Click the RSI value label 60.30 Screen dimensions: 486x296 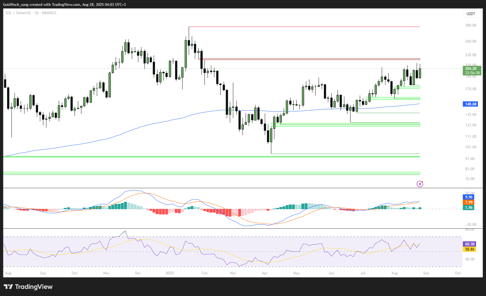tap(469, 244)
